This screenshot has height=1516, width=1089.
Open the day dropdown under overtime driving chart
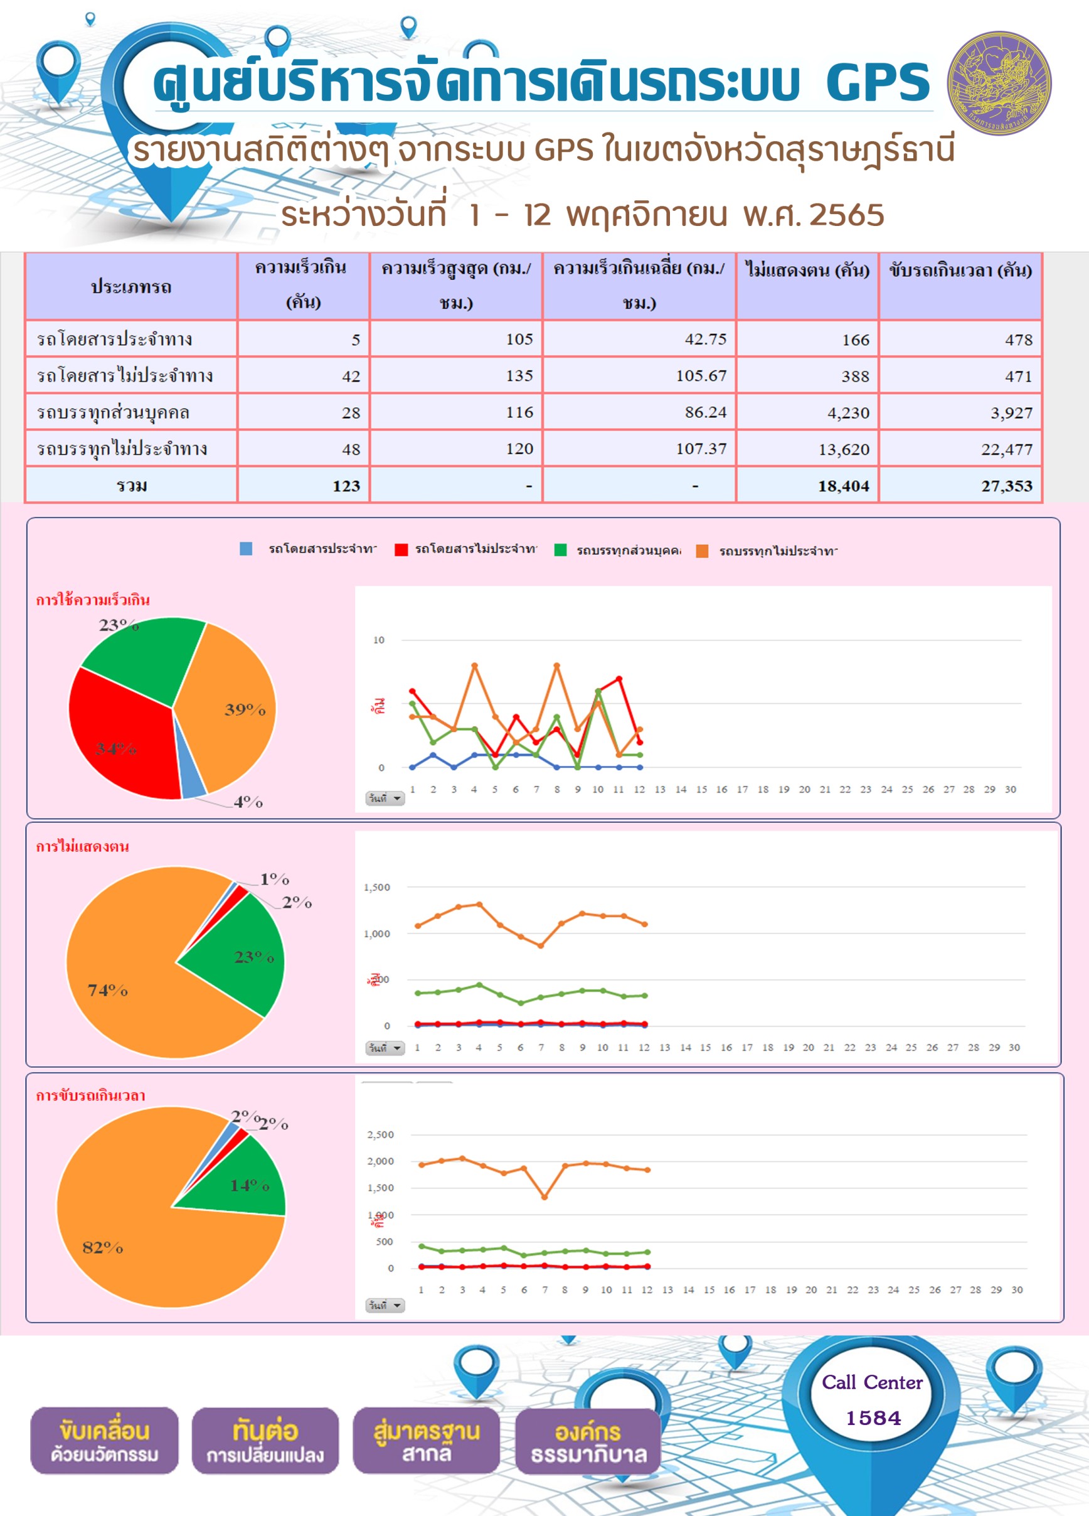tap(385, 1305)
